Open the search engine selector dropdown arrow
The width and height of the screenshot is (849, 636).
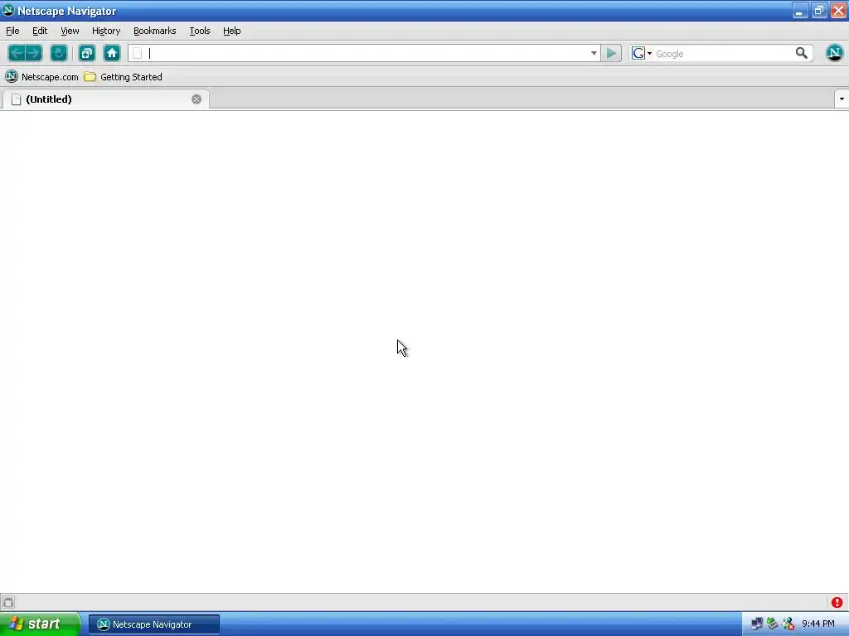tap(650, 53)
